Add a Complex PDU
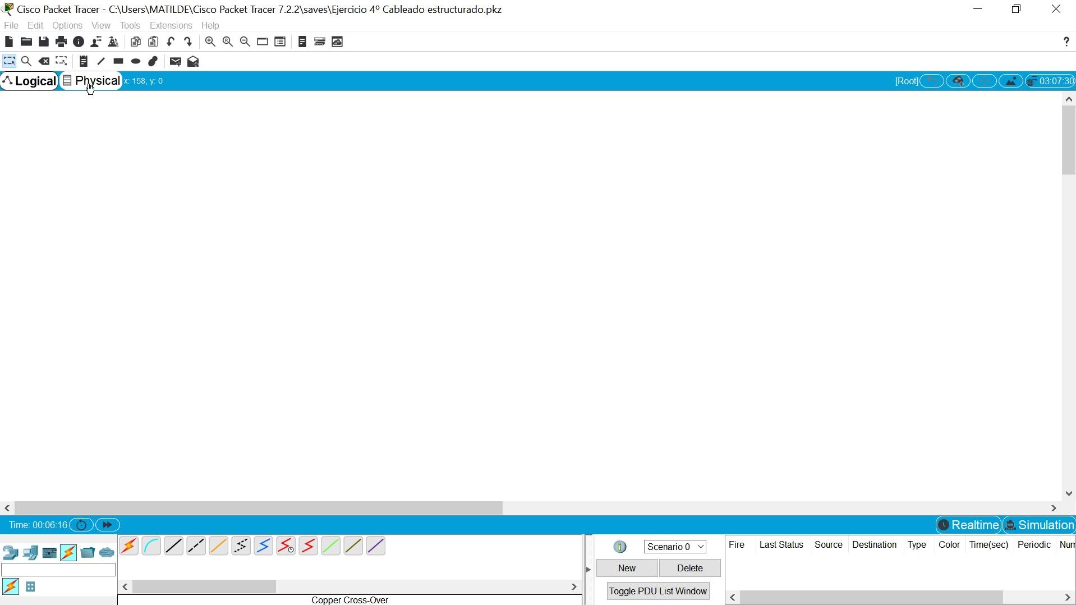The width and height of the screenshot is (1076, 605). 194,62
